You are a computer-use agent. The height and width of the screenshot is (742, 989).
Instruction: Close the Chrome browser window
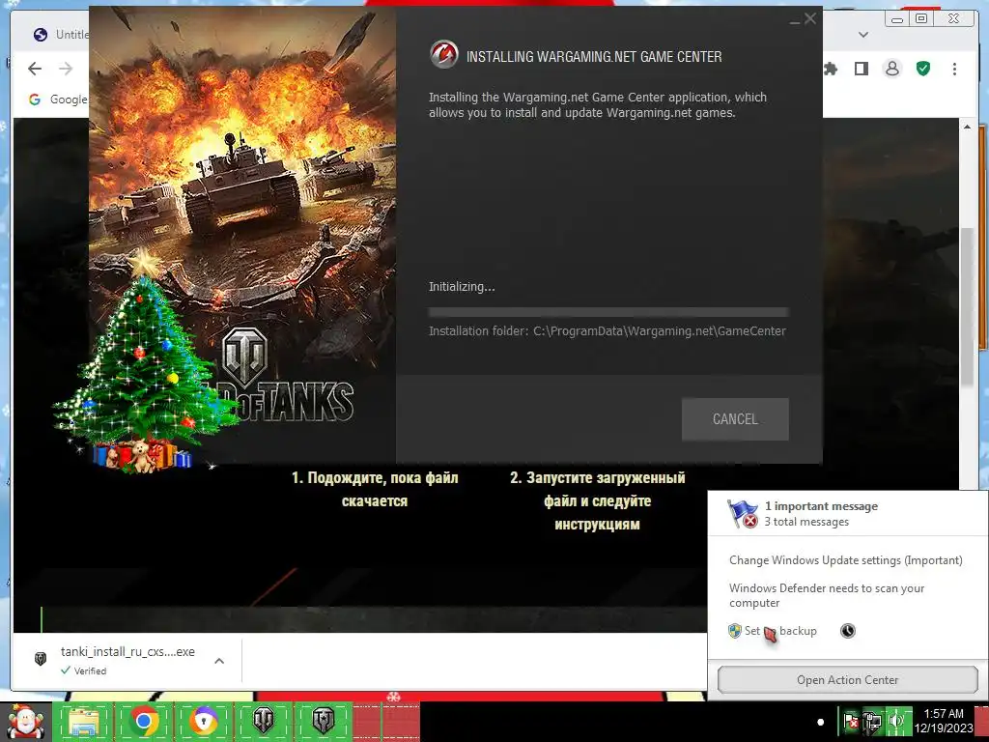pos(953,19)
